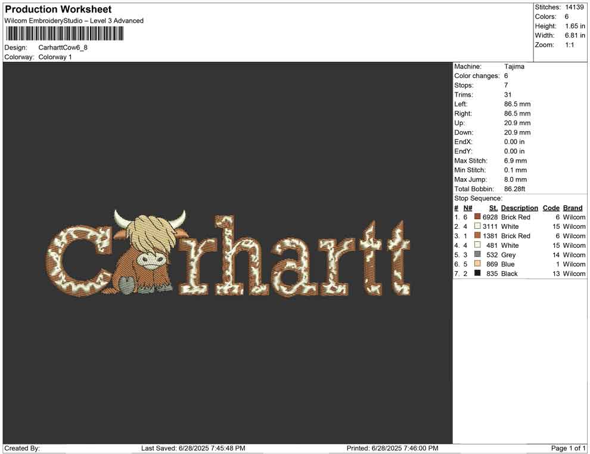Click the design name CarharttCow6_8
Viewport: 590px width, 454px height.
click(x=63, y=48)
